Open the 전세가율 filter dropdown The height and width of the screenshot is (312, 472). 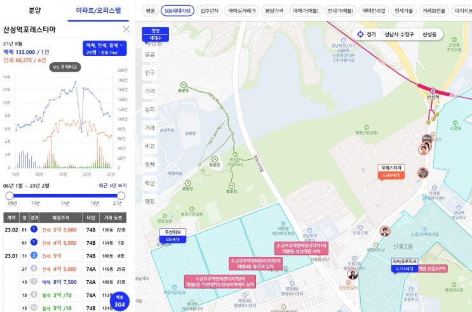pyautogui.click(x=403, y=11)
